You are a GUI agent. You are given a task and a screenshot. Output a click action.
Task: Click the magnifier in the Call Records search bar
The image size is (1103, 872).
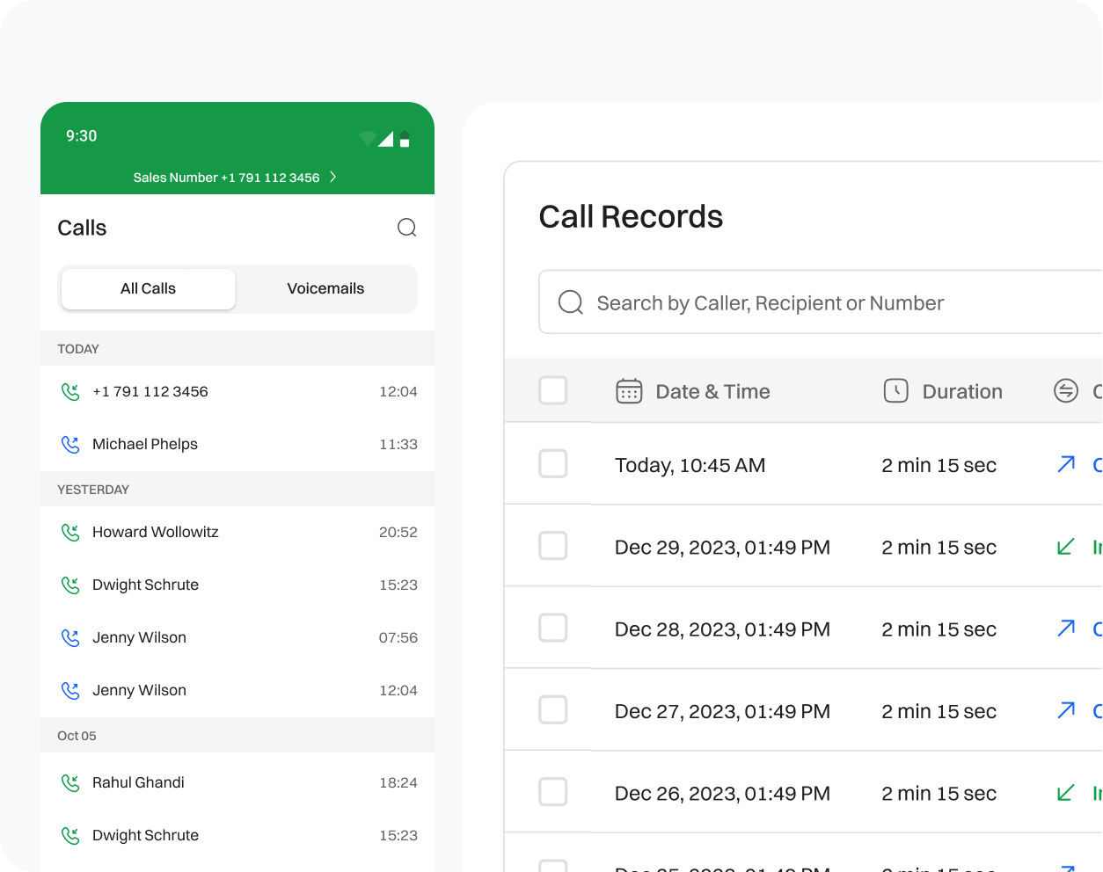pos(570,302)
